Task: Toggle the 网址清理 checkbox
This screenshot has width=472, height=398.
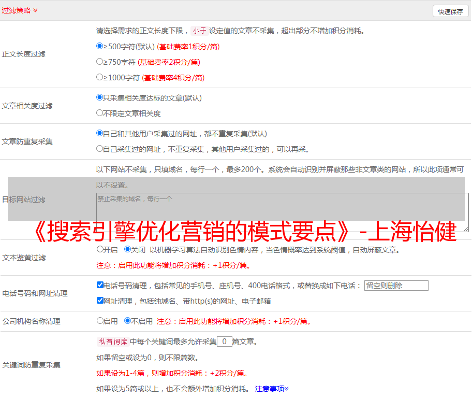Action: tap(100, 301)
